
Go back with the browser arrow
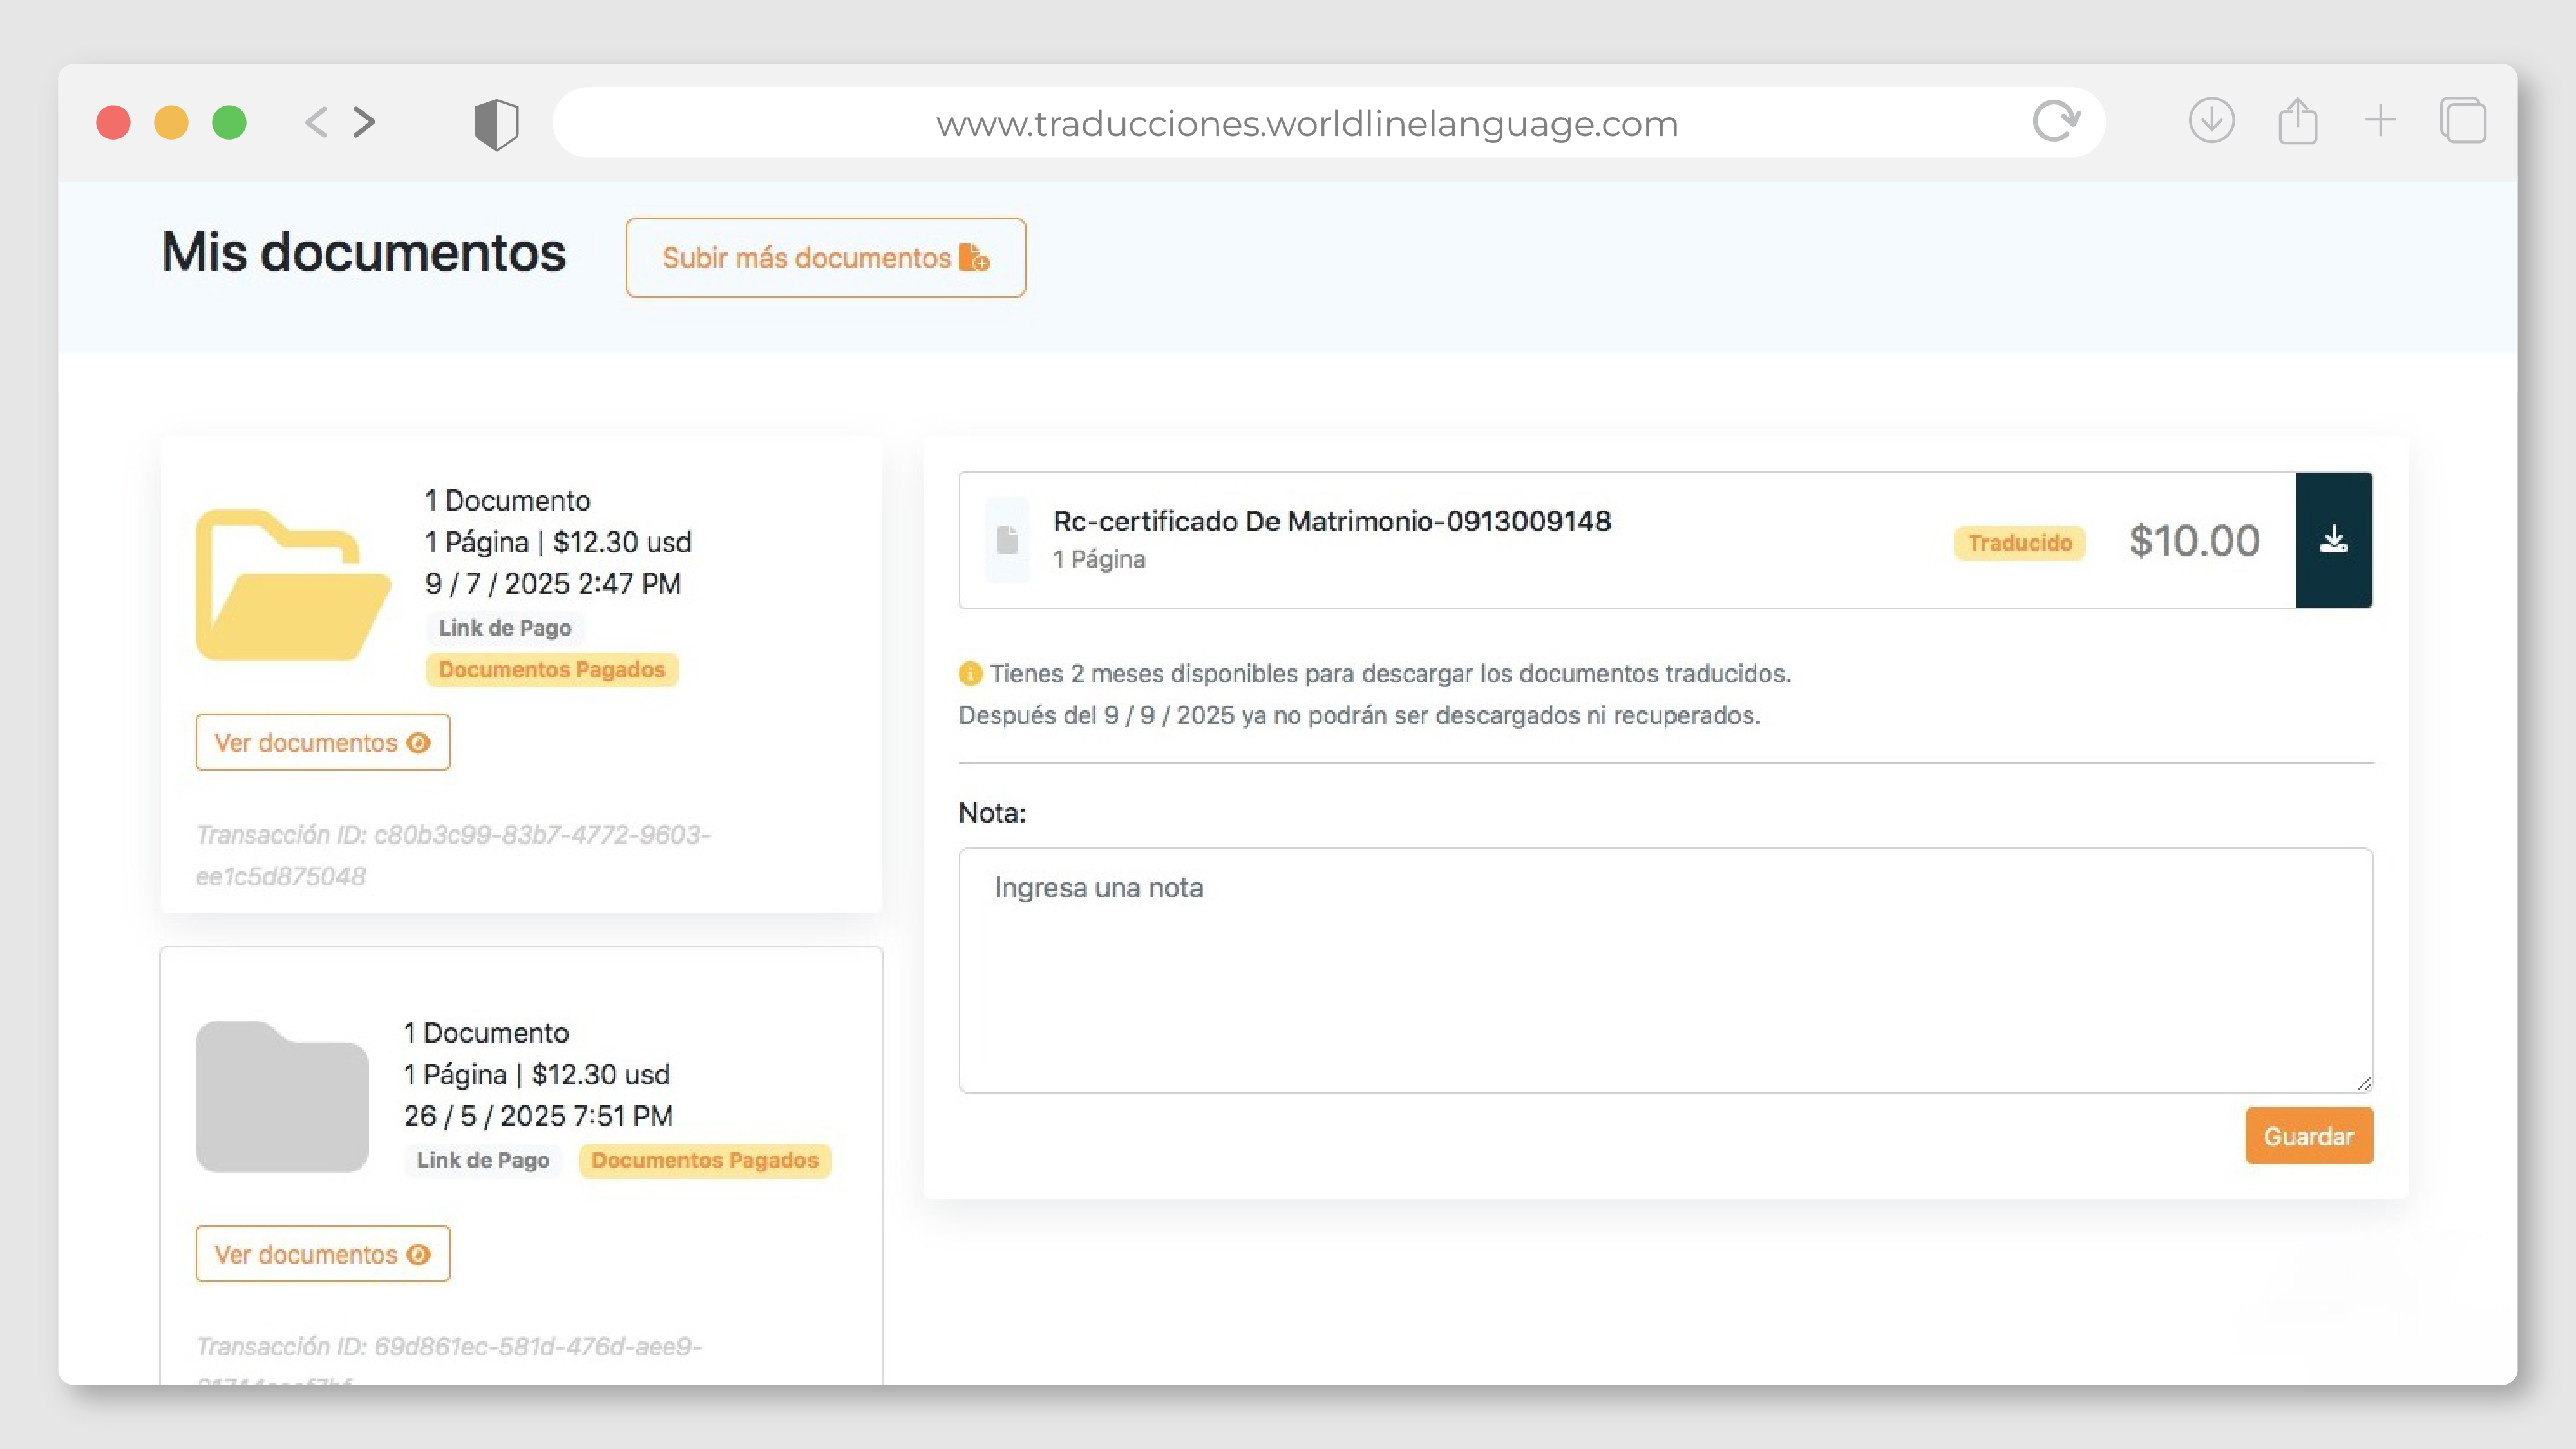click(316, 122)
